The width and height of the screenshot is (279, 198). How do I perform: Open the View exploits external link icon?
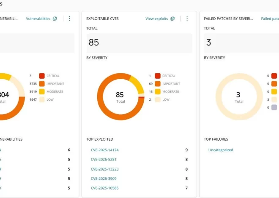[x=172, y=19]
